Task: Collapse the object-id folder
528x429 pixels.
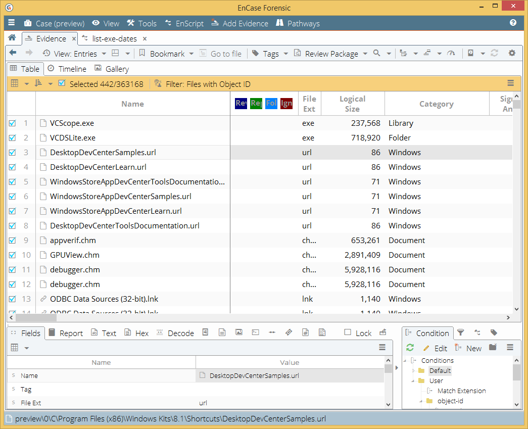Action: pos(421,401)
